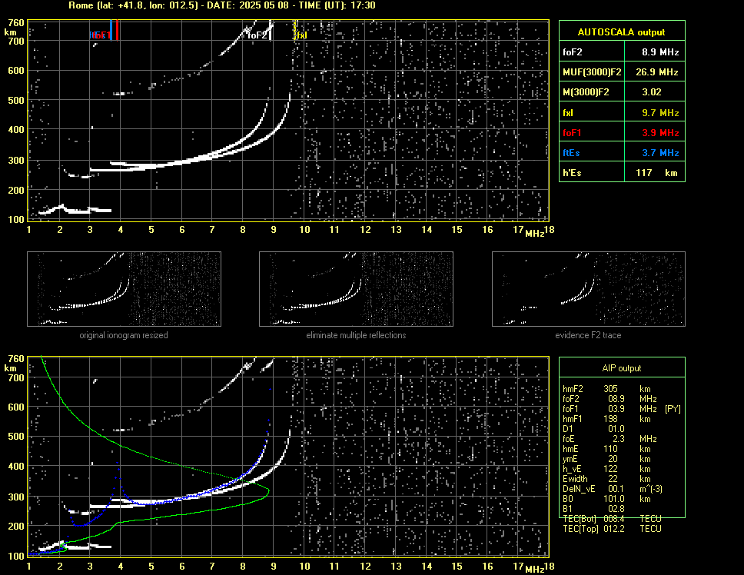Click the fxI 9.7 MHz yellow value
Viewport: 744px width, 575px height.
coord(660,112)
